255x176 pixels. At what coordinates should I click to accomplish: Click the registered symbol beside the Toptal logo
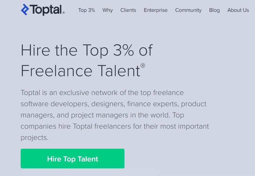pos(63,12)
